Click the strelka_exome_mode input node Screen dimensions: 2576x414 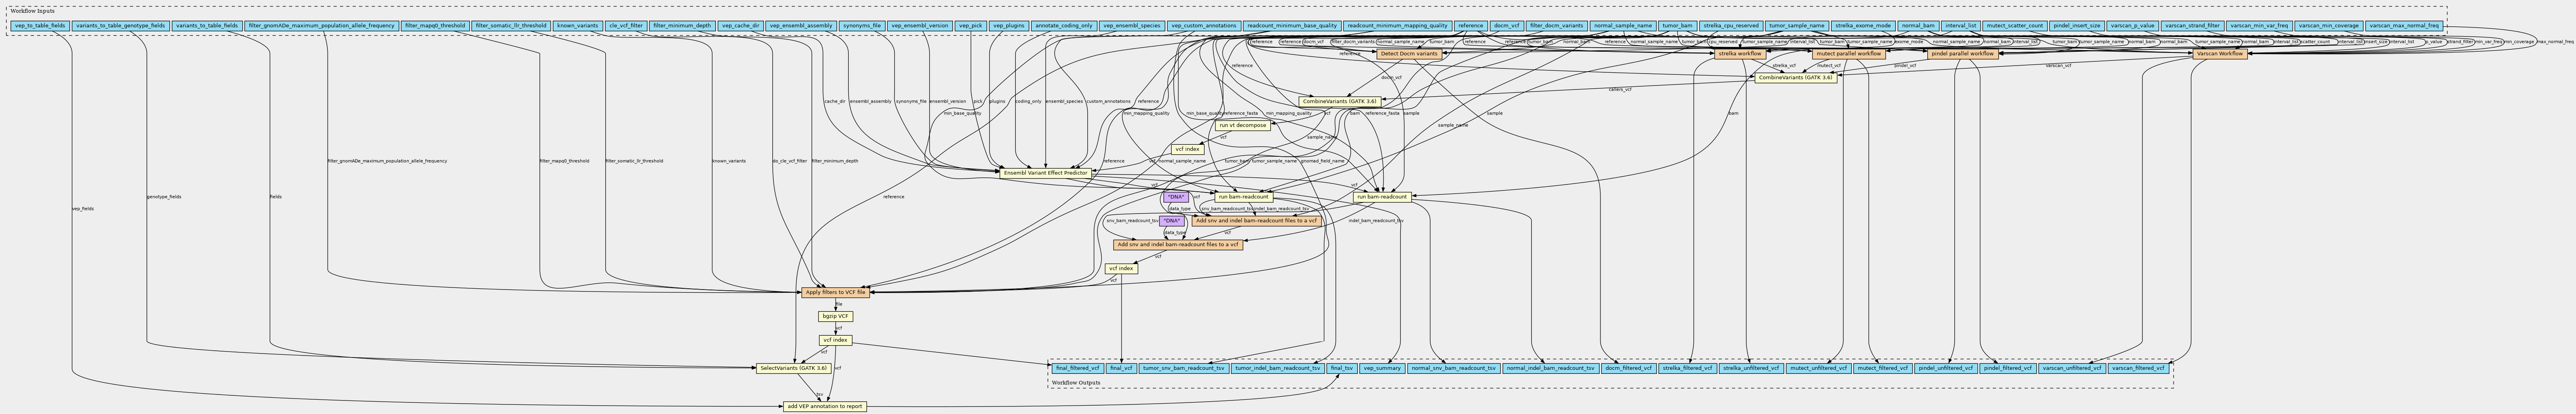coord(1862,25)
